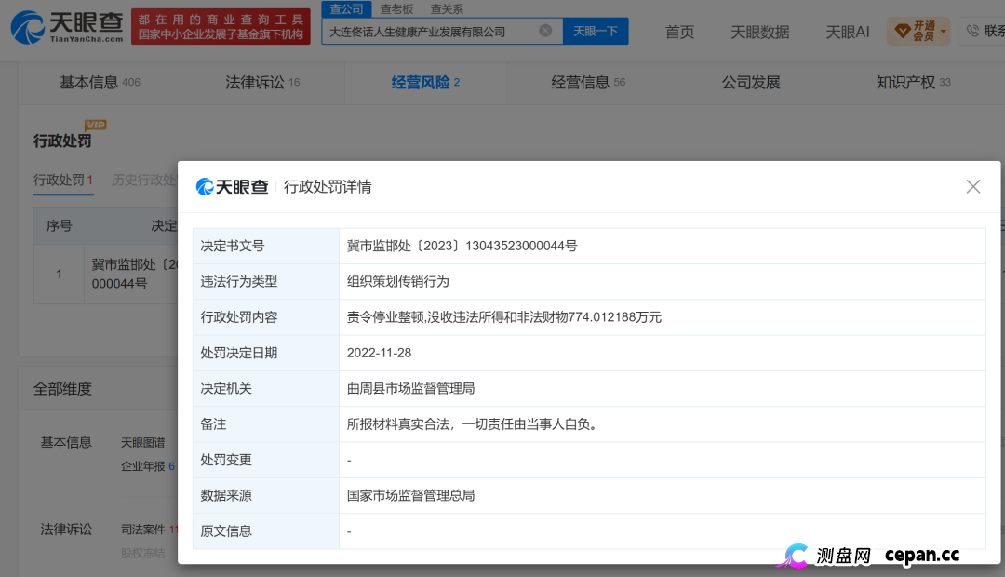Switch to the 法律诉讼 tab

pyautogui.click(x=262, y=83)
